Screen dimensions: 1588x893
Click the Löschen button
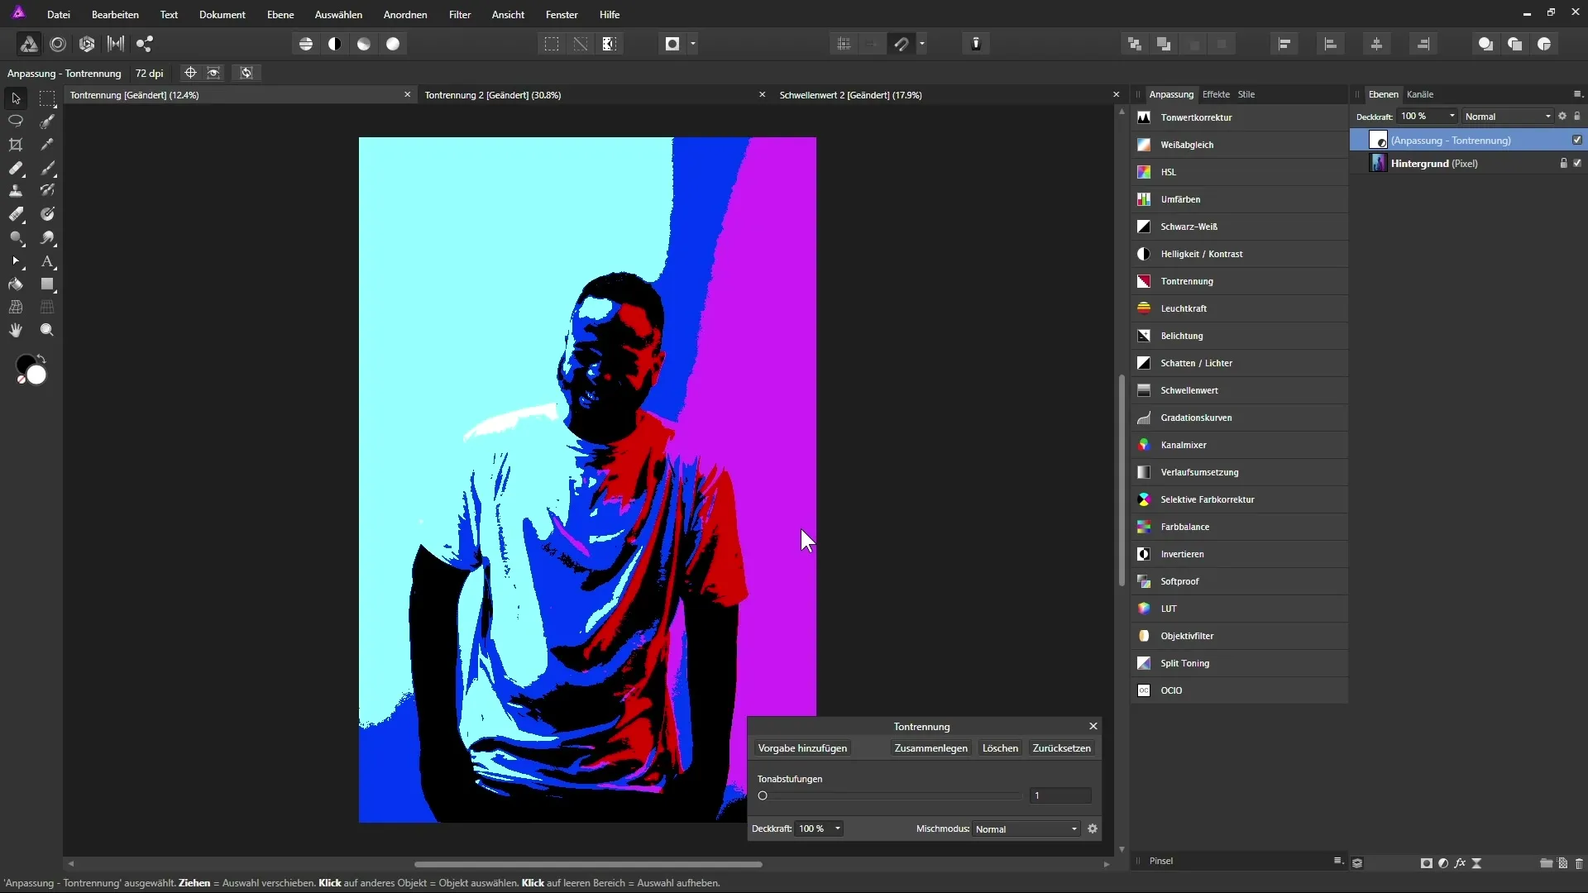pos(1000,748)
